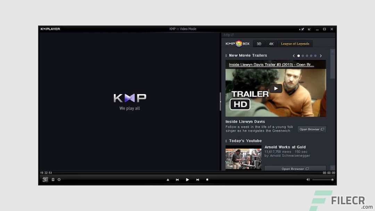
Task: Open the League of Legends tab
Action: [x=295, y=43]
